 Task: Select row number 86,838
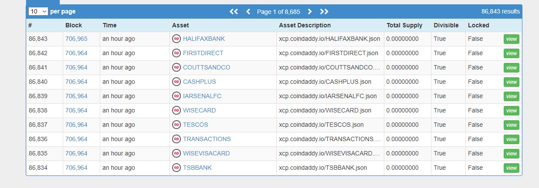pos(38,110)
